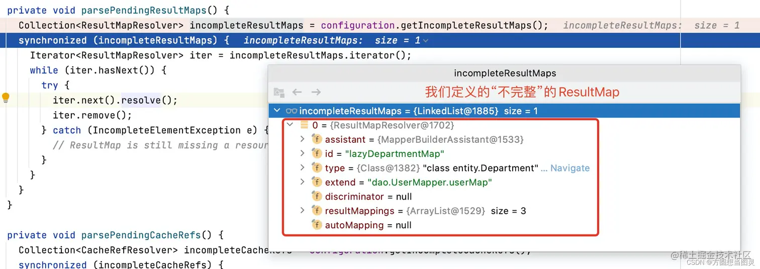Click the field icon next to resultMappings
This screenshot has height=269, width=760.
pos(317,211)
